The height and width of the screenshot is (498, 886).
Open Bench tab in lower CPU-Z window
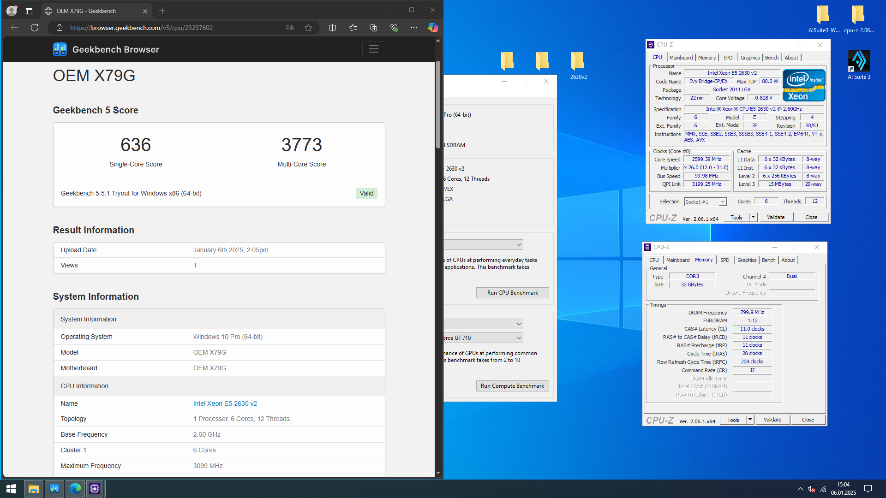(768, 260)
